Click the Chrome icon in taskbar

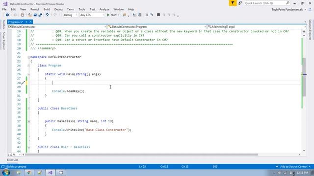pos(29,173)
